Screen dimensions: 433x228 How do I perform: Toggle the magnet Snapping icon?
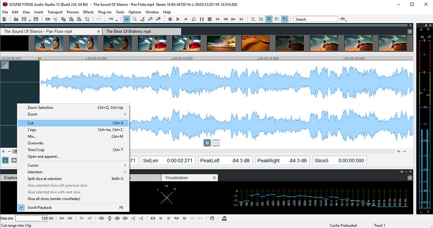[269, 19]
